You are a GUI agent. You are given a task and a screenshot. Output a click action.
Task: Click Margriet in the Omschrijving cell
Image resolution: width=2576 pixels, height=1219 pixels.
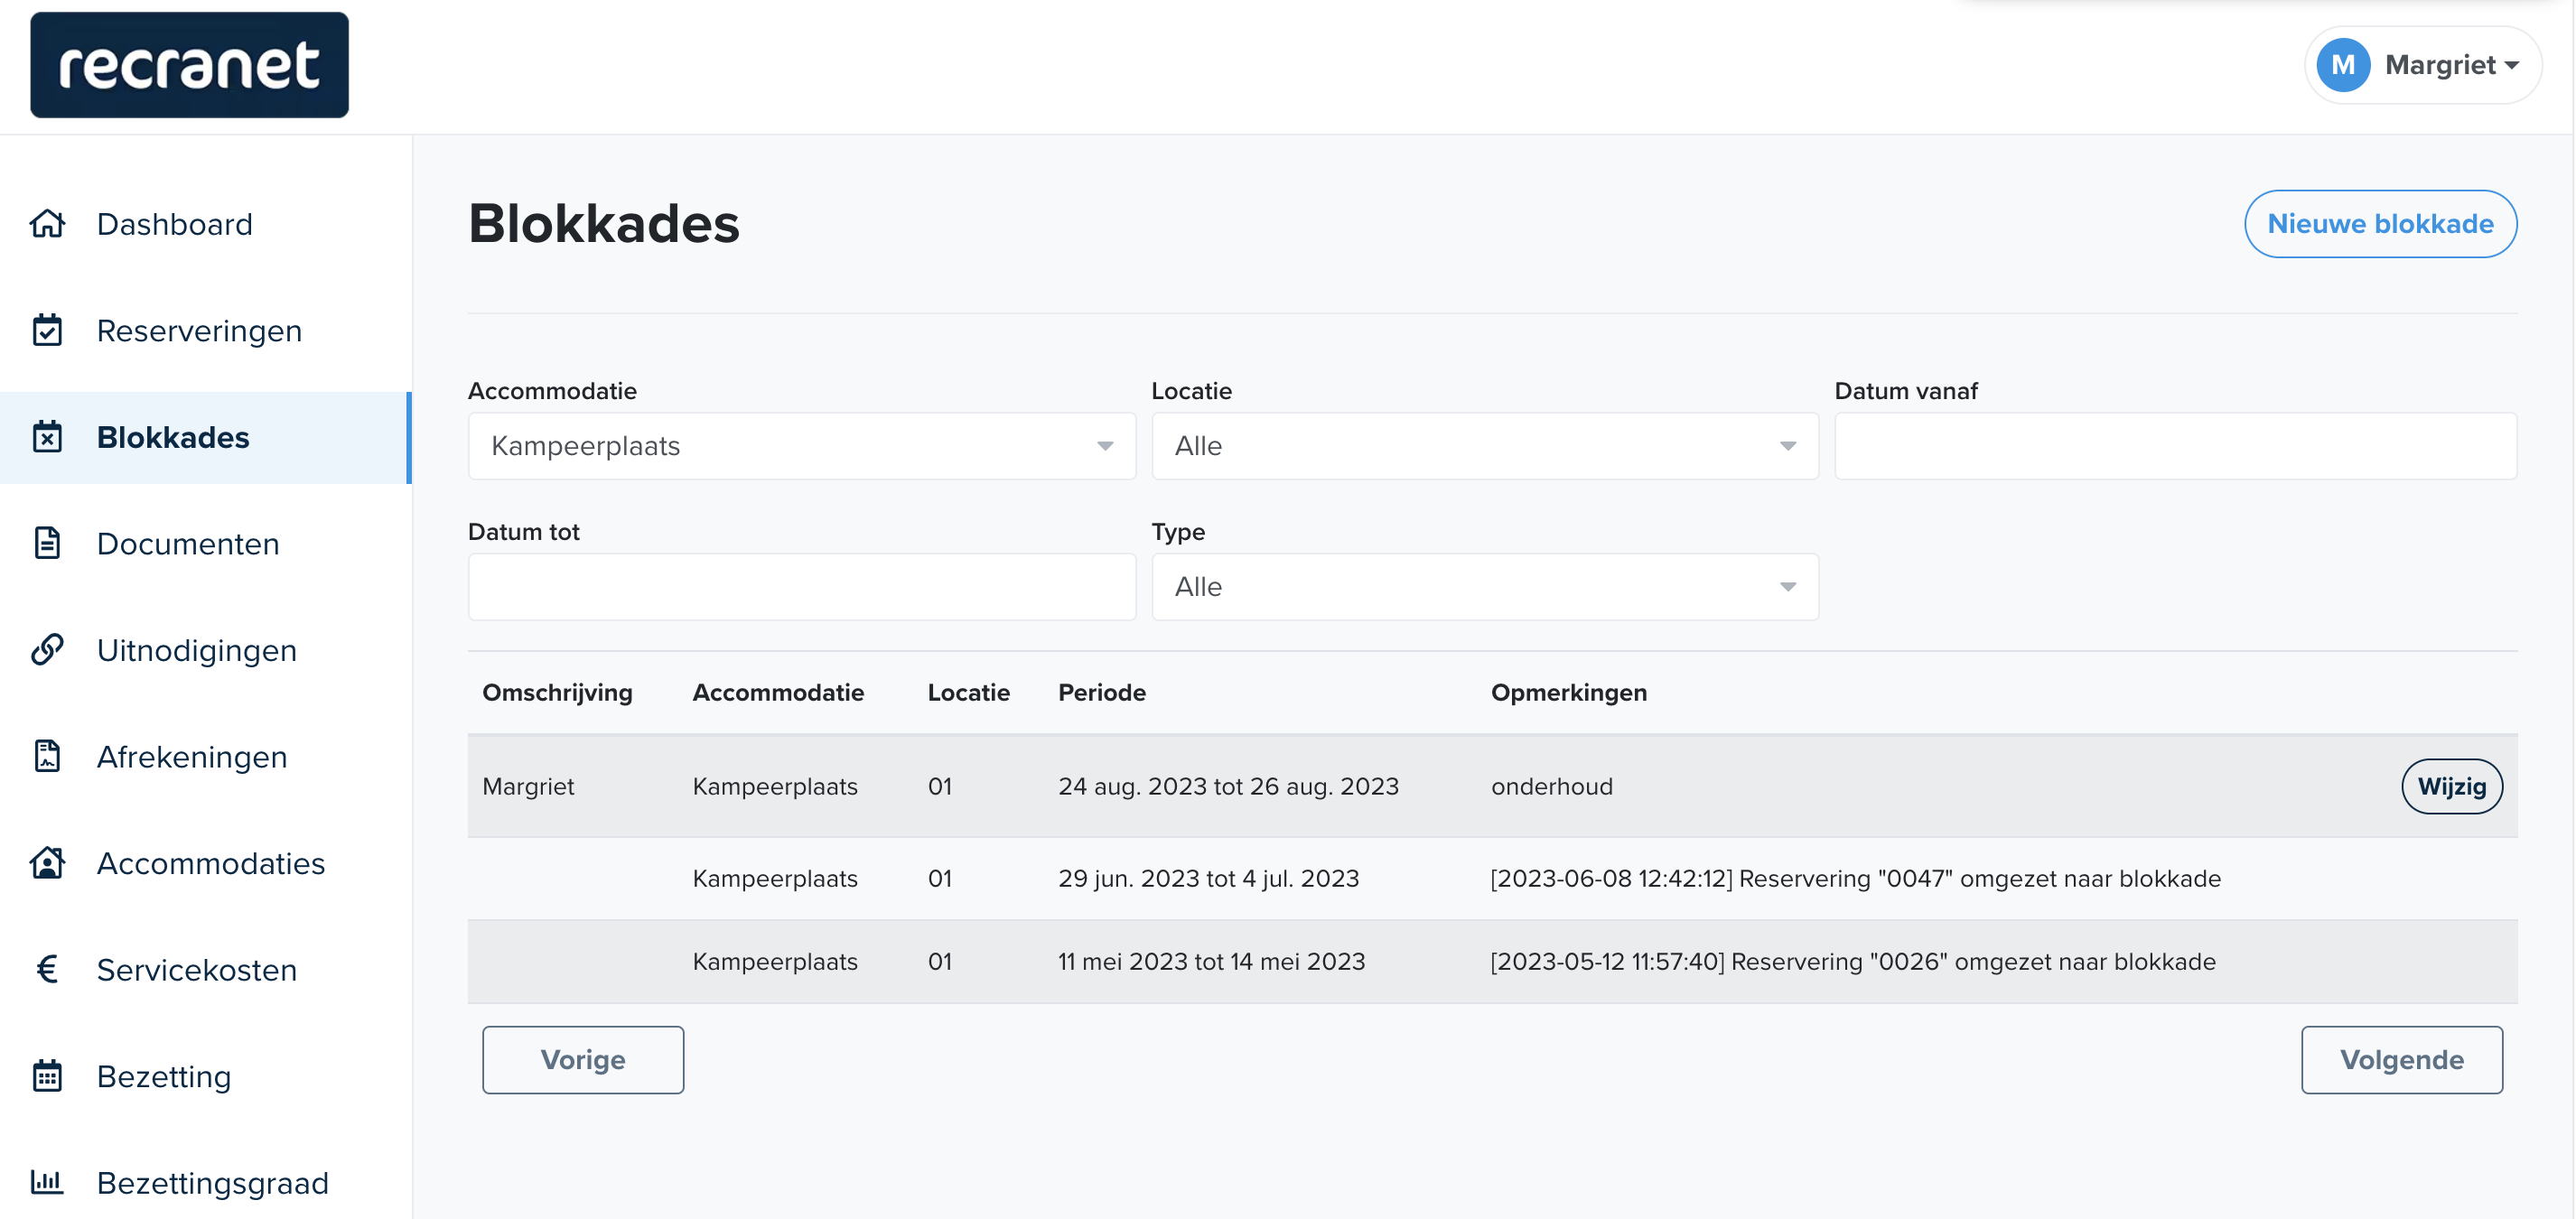[528, 786]
